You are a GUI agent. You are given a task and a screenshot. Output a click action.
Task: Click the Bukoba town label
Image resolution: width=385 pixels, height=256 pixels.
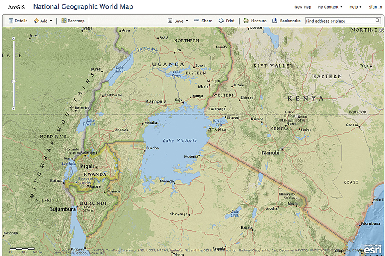tap(152, 148)
